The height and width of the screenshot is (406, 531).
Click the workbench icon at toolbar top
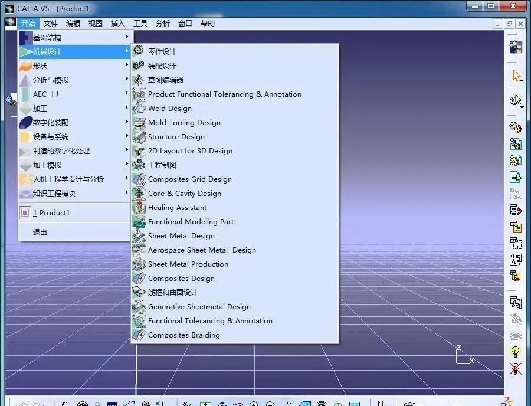pyautogui.click(x=516, y=47)
